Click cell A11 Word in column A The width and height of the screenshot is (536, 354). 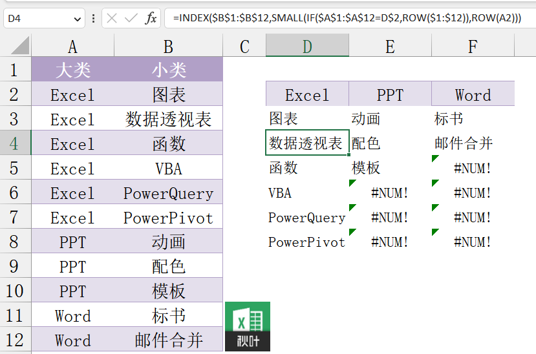[x=72, y=315]
